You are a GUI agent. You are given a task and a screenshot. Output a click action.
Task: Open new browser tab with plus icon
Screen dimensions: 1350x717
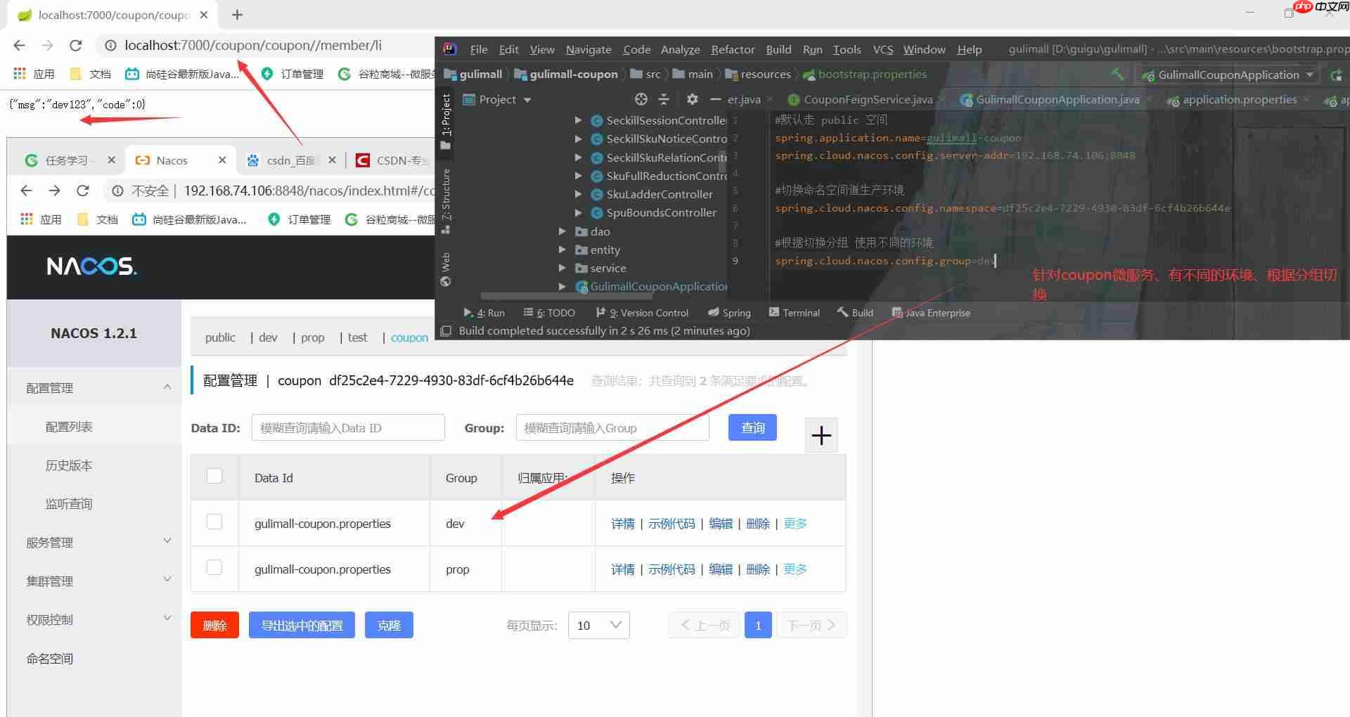(x=237, y=15)
